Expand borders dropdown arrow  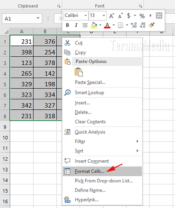127,25
